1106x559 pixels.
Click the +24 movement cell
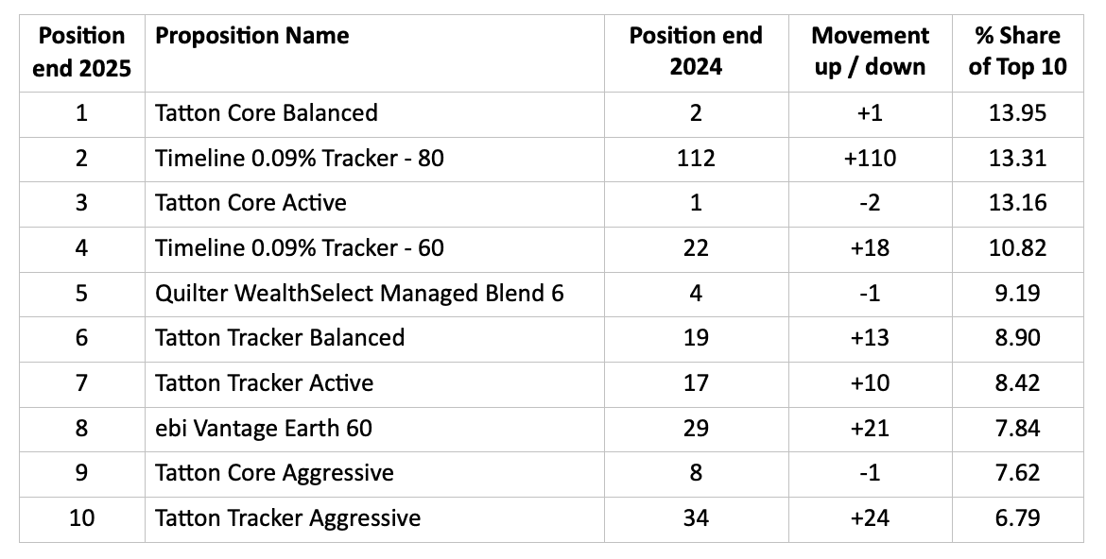[870, 518]
